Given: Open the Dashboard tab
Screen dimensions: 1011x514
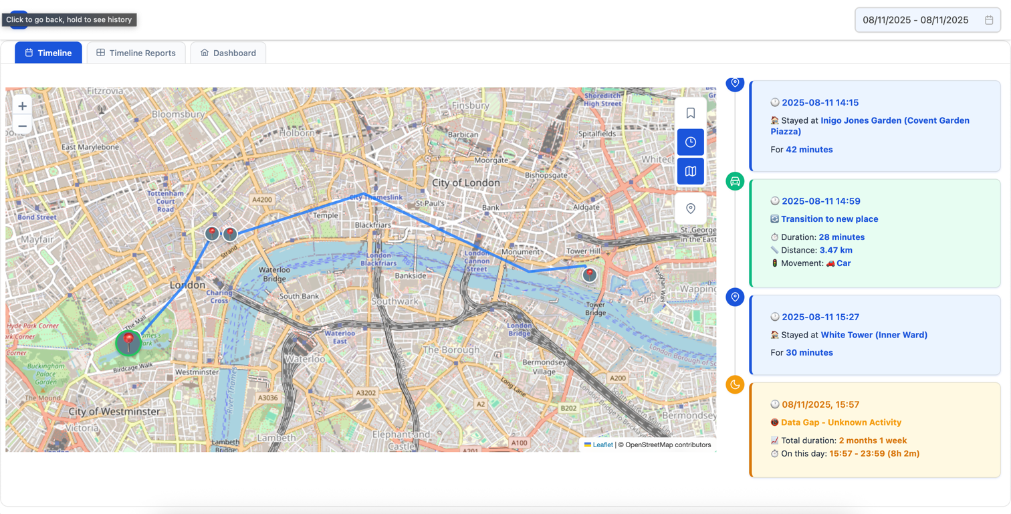Looking at the screenshot, I should (x=228, y=53).
